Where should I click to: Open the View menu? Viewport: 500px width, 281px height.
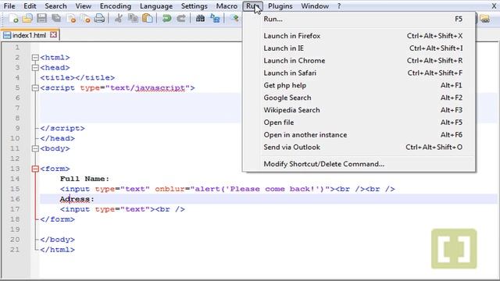click(x=84, y=6)
